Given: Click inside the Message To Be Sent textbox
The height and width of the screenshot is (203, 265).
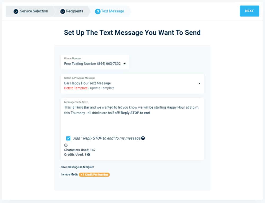Looking at the screenshot, I should (x=132, y=118).
